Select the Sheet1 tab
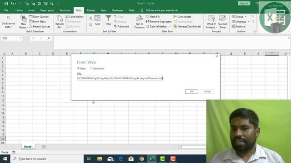 (28, 147)
